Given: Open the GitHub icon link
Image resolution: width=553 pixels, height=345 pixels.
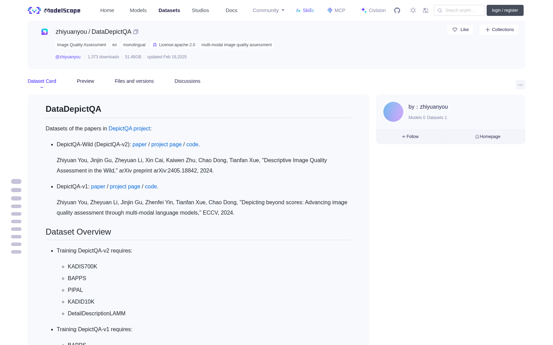Looking at the screenshot, I should [x=397, y=10].
